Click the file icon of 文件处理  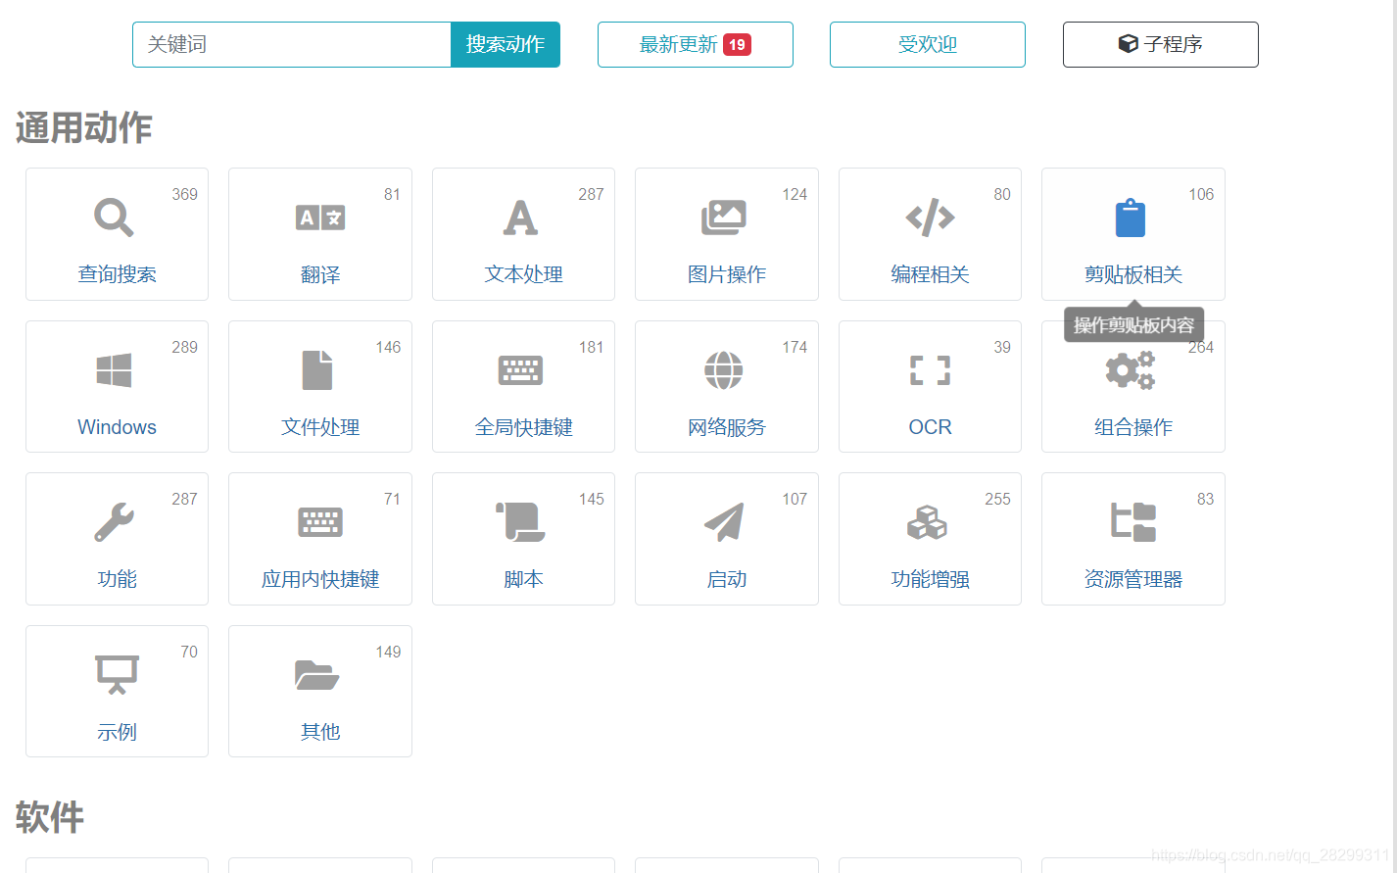317,370
